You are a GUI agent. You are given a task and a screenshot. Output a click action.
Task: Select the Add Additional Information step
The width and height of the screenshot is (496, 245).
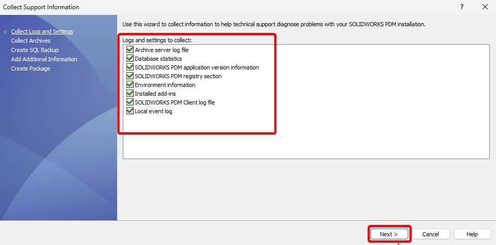44,59
